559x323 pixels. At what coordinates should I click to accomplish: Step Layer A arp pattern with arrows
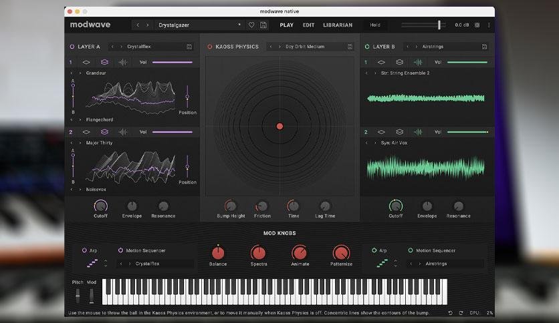click(x=106, y=263)
